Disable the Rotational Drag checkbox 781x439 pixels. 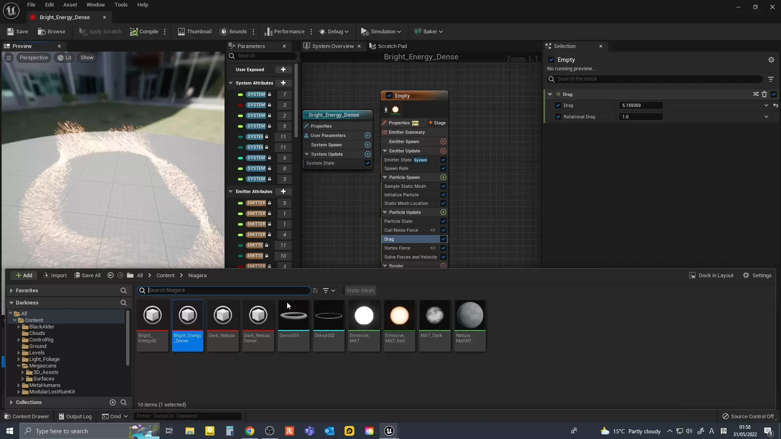click(558, 117)
